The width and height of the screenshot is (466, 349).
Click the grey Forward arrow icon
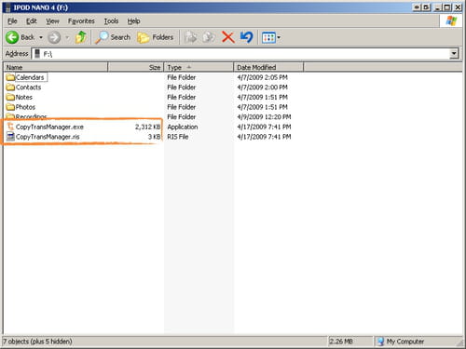click(x=54, y=37)
